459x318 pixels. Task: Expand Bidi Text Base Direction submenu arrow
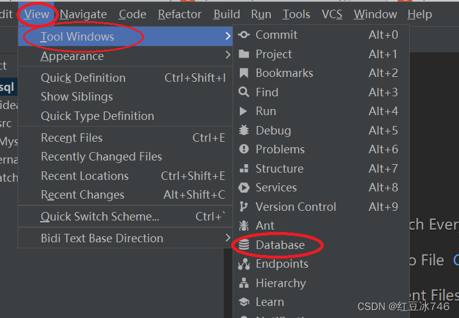click(x=228, y=237)
